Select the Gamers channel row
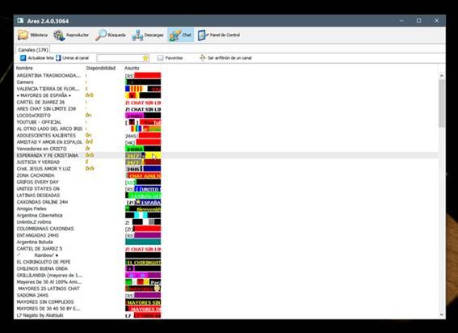 point(25,82)
